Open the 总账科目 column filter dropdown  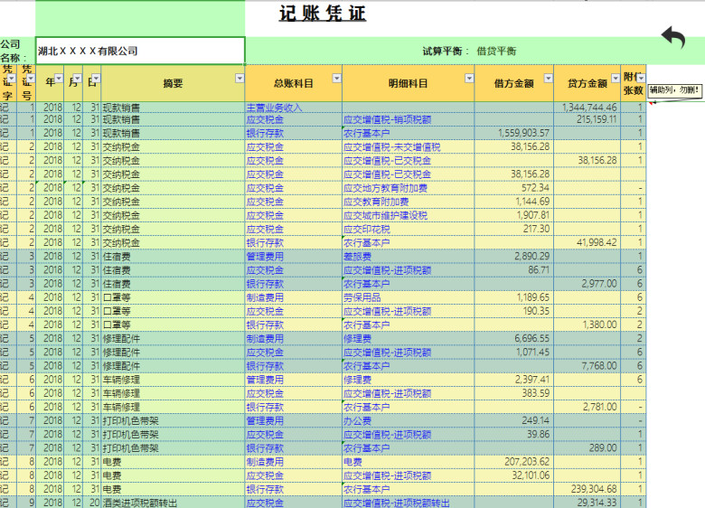click(x=337, y=79)
